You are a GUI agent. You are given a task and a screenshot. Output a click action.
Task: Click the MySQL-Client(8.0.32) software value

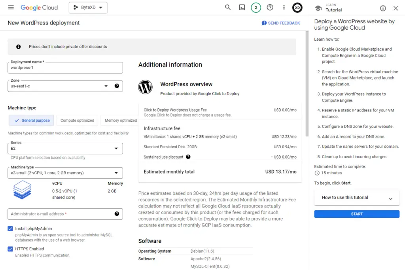pos(210,266)
